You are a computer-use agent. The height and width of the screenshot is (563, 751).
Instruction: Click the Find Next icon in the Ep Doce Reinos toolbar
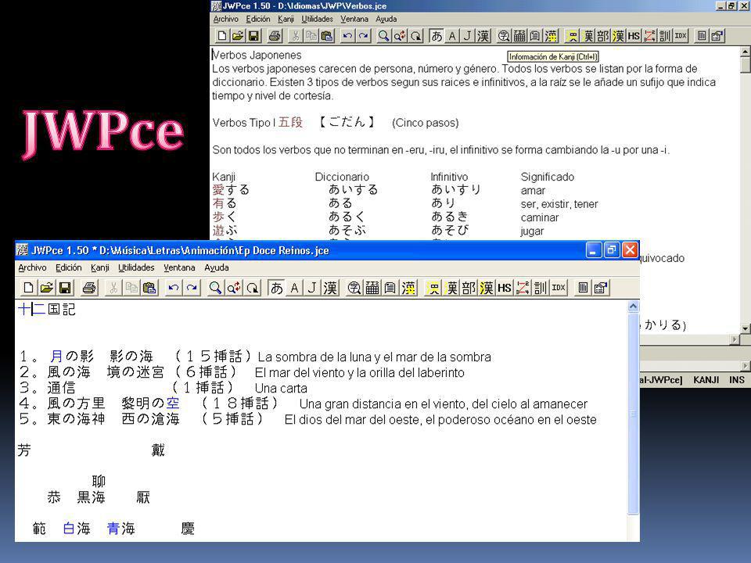click(x=253, y=288)
